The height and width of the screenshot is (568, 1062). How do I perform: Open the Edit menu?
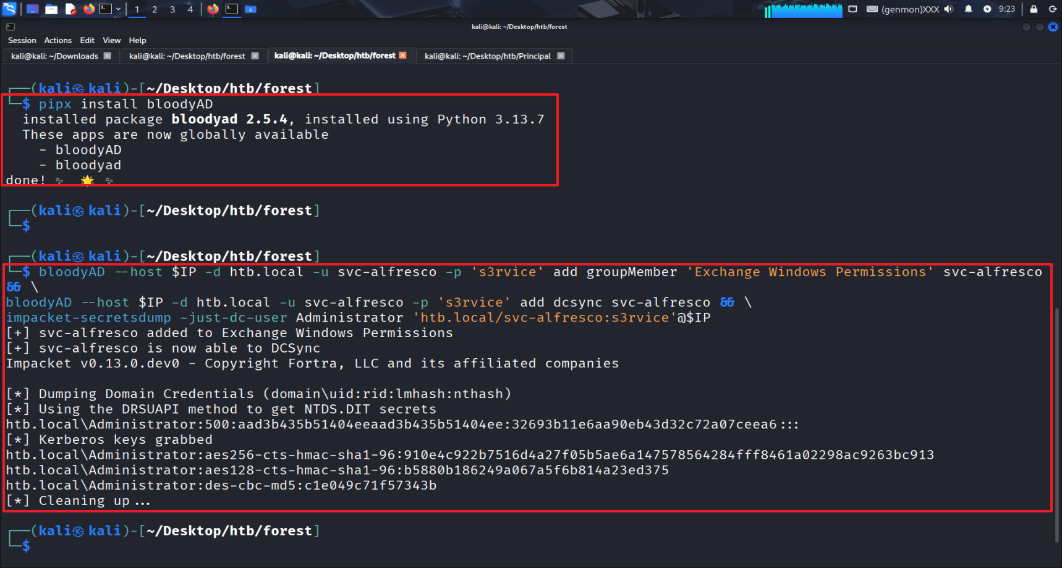point(87,40)
